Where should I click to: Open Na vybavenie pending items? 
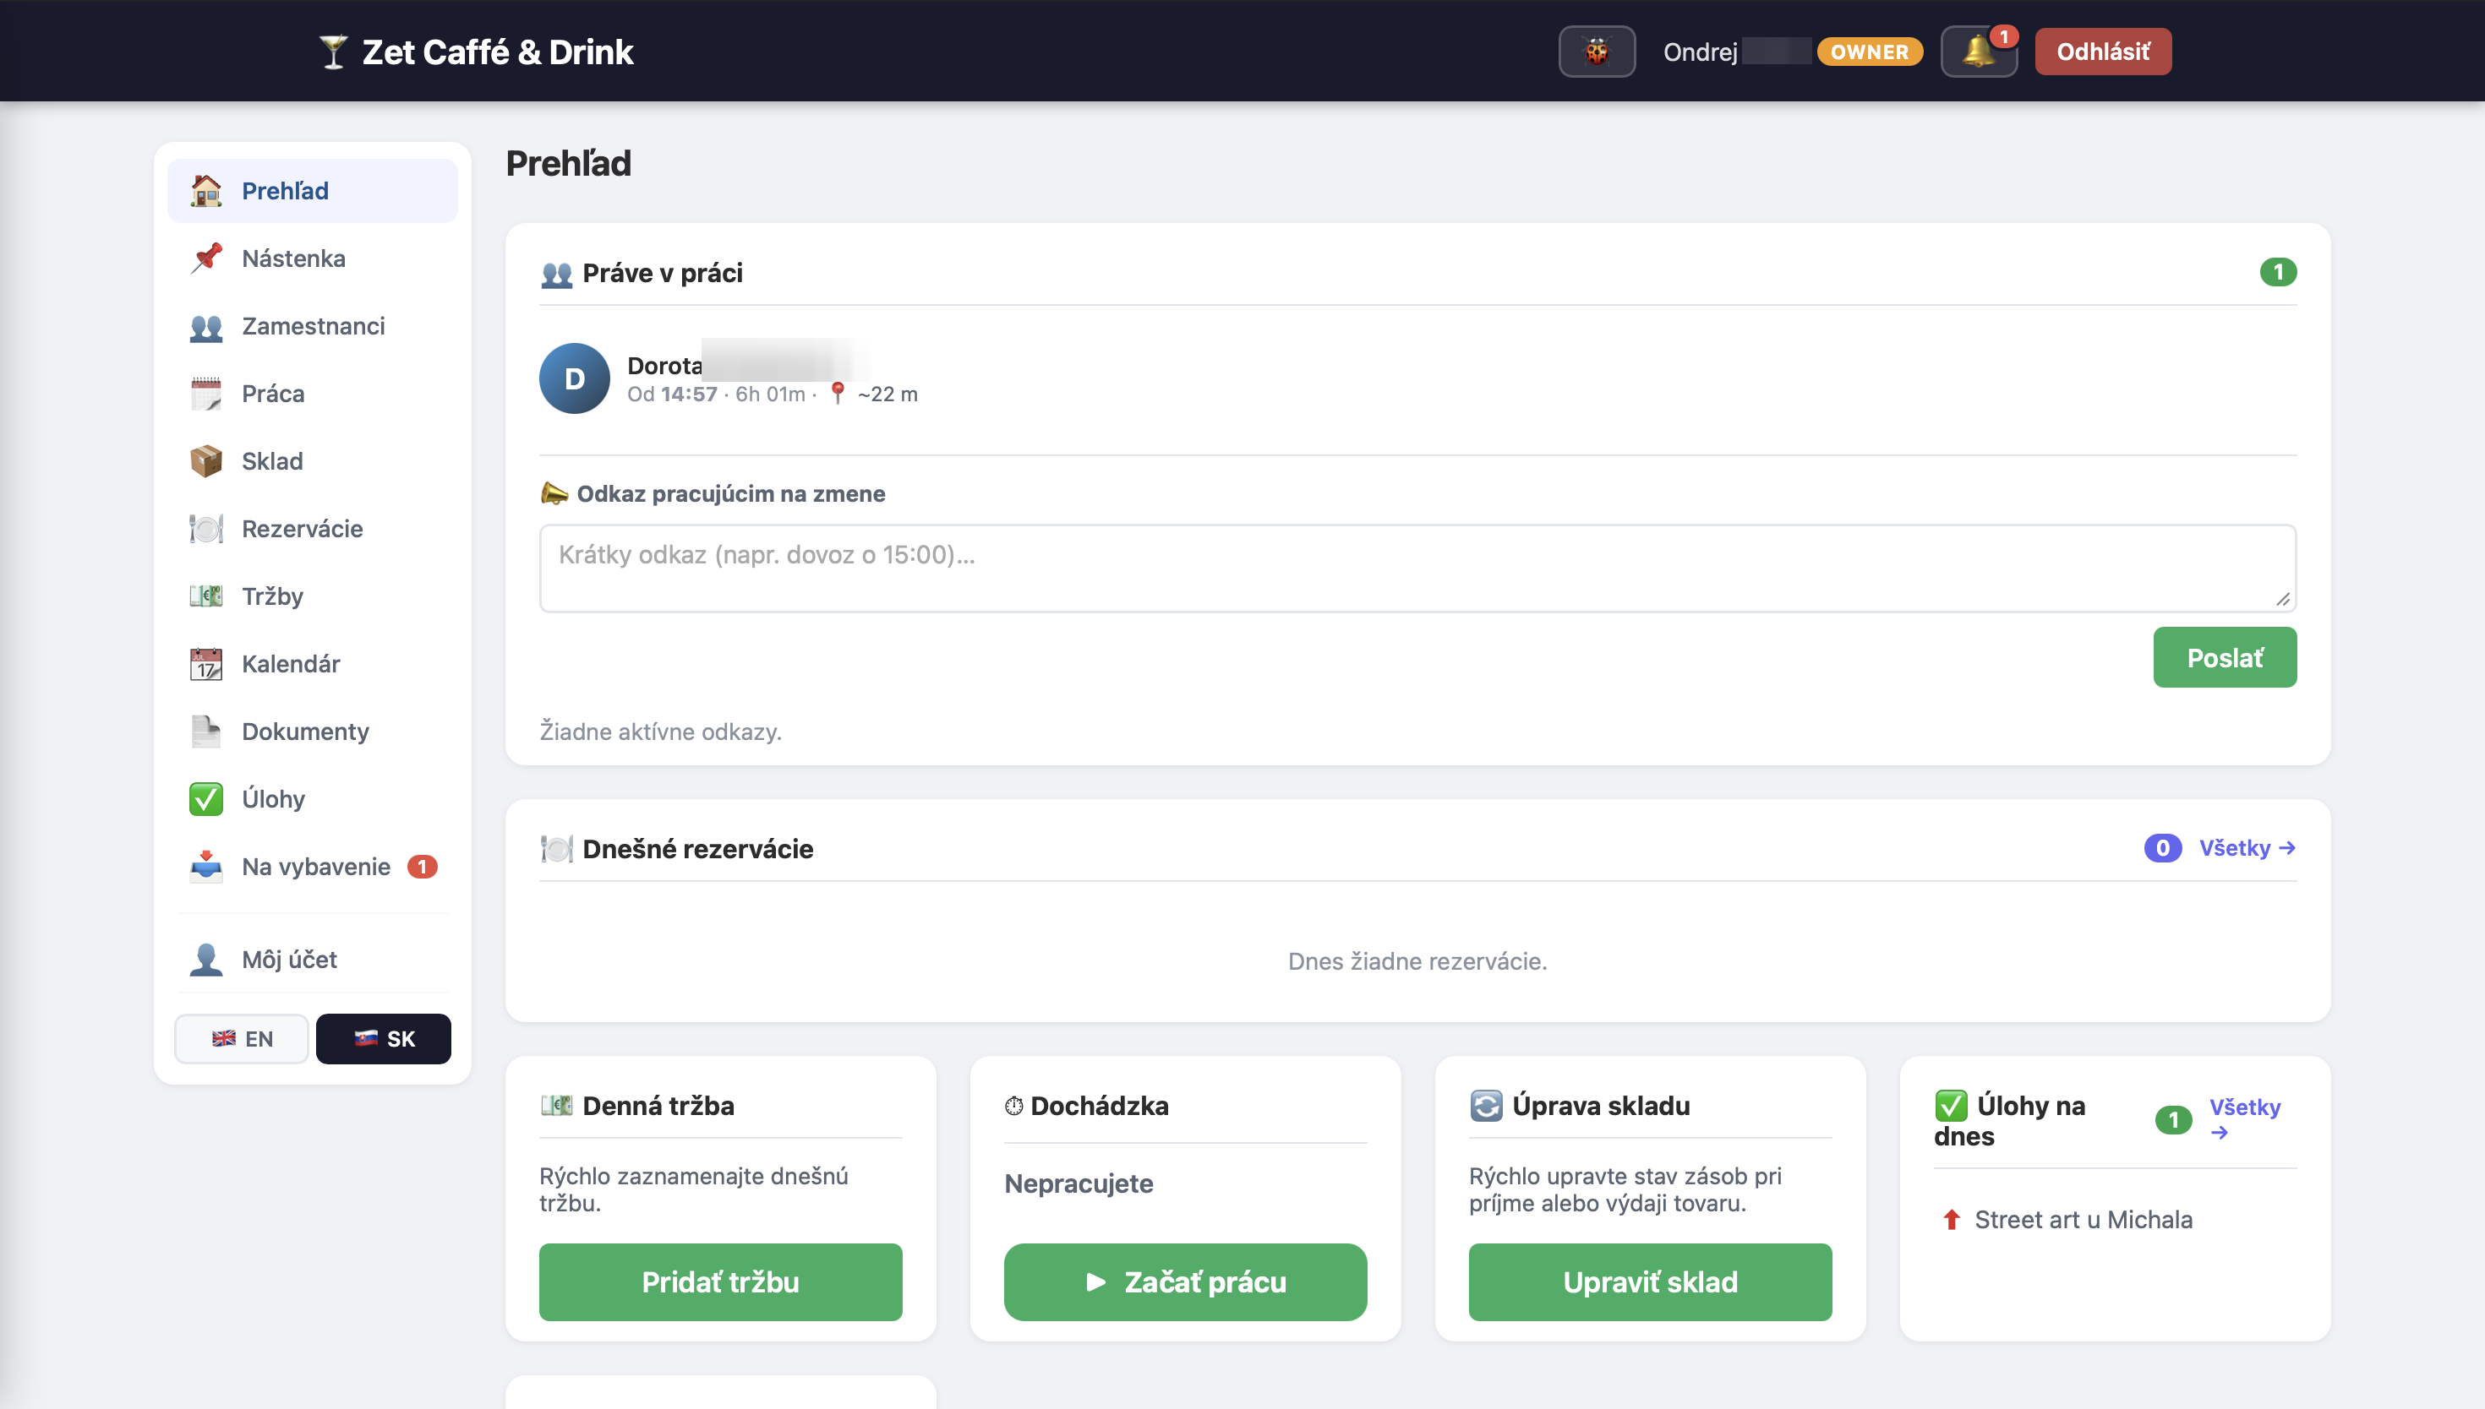click(x=313, y=867)
